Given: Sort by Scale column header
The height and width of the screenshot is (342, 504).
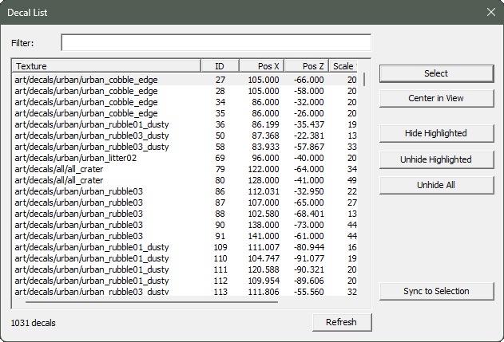Looking at the screenshot, I should point(343,66).
